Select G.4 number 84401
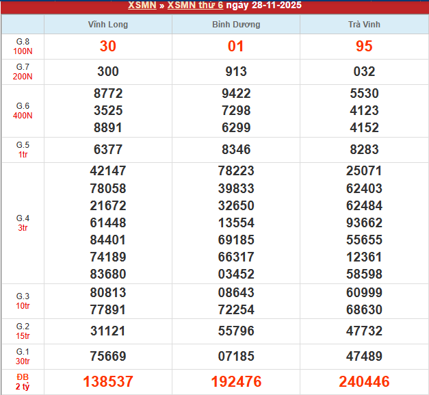 [108, 240]
